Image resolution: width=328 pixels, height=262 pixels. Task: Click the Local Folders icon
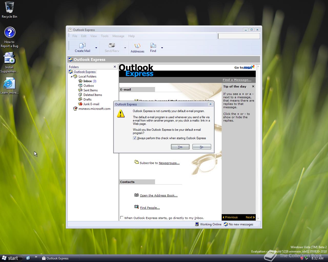tap(75, 77)
